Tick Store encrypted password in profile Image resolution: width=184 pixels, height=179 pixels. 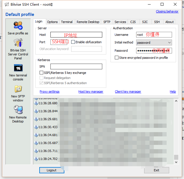(x=116, y=58)
